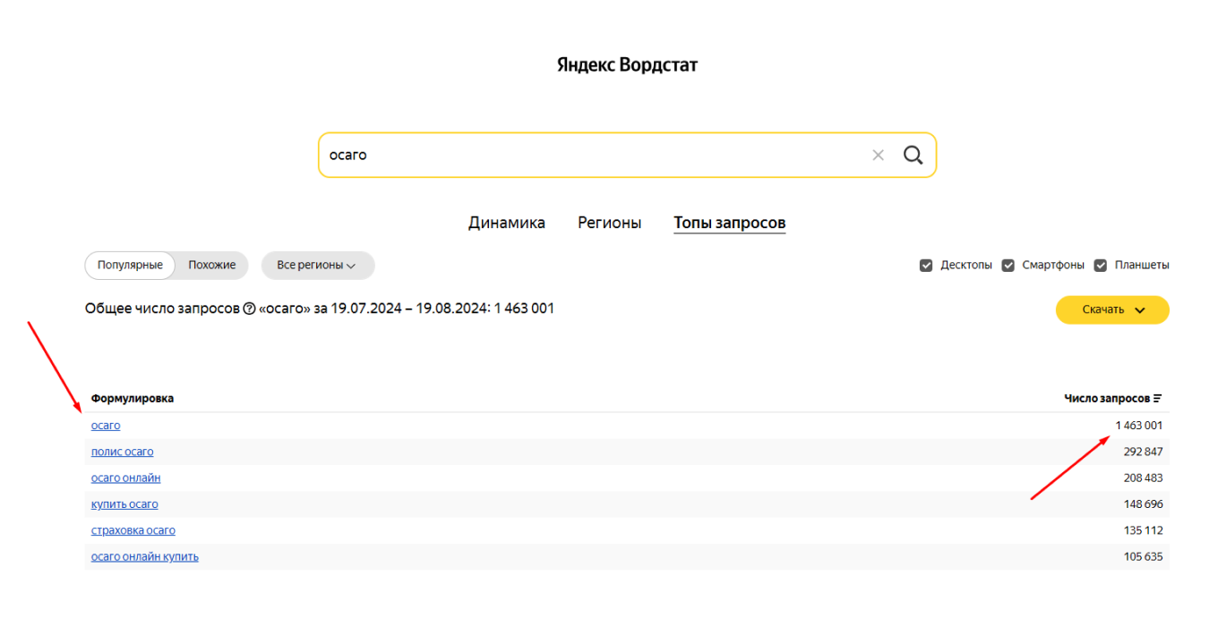Viewport: 1218px width, 626px height.
Task: Open the help question mark next to Общее число запросов
Action: 249,309
